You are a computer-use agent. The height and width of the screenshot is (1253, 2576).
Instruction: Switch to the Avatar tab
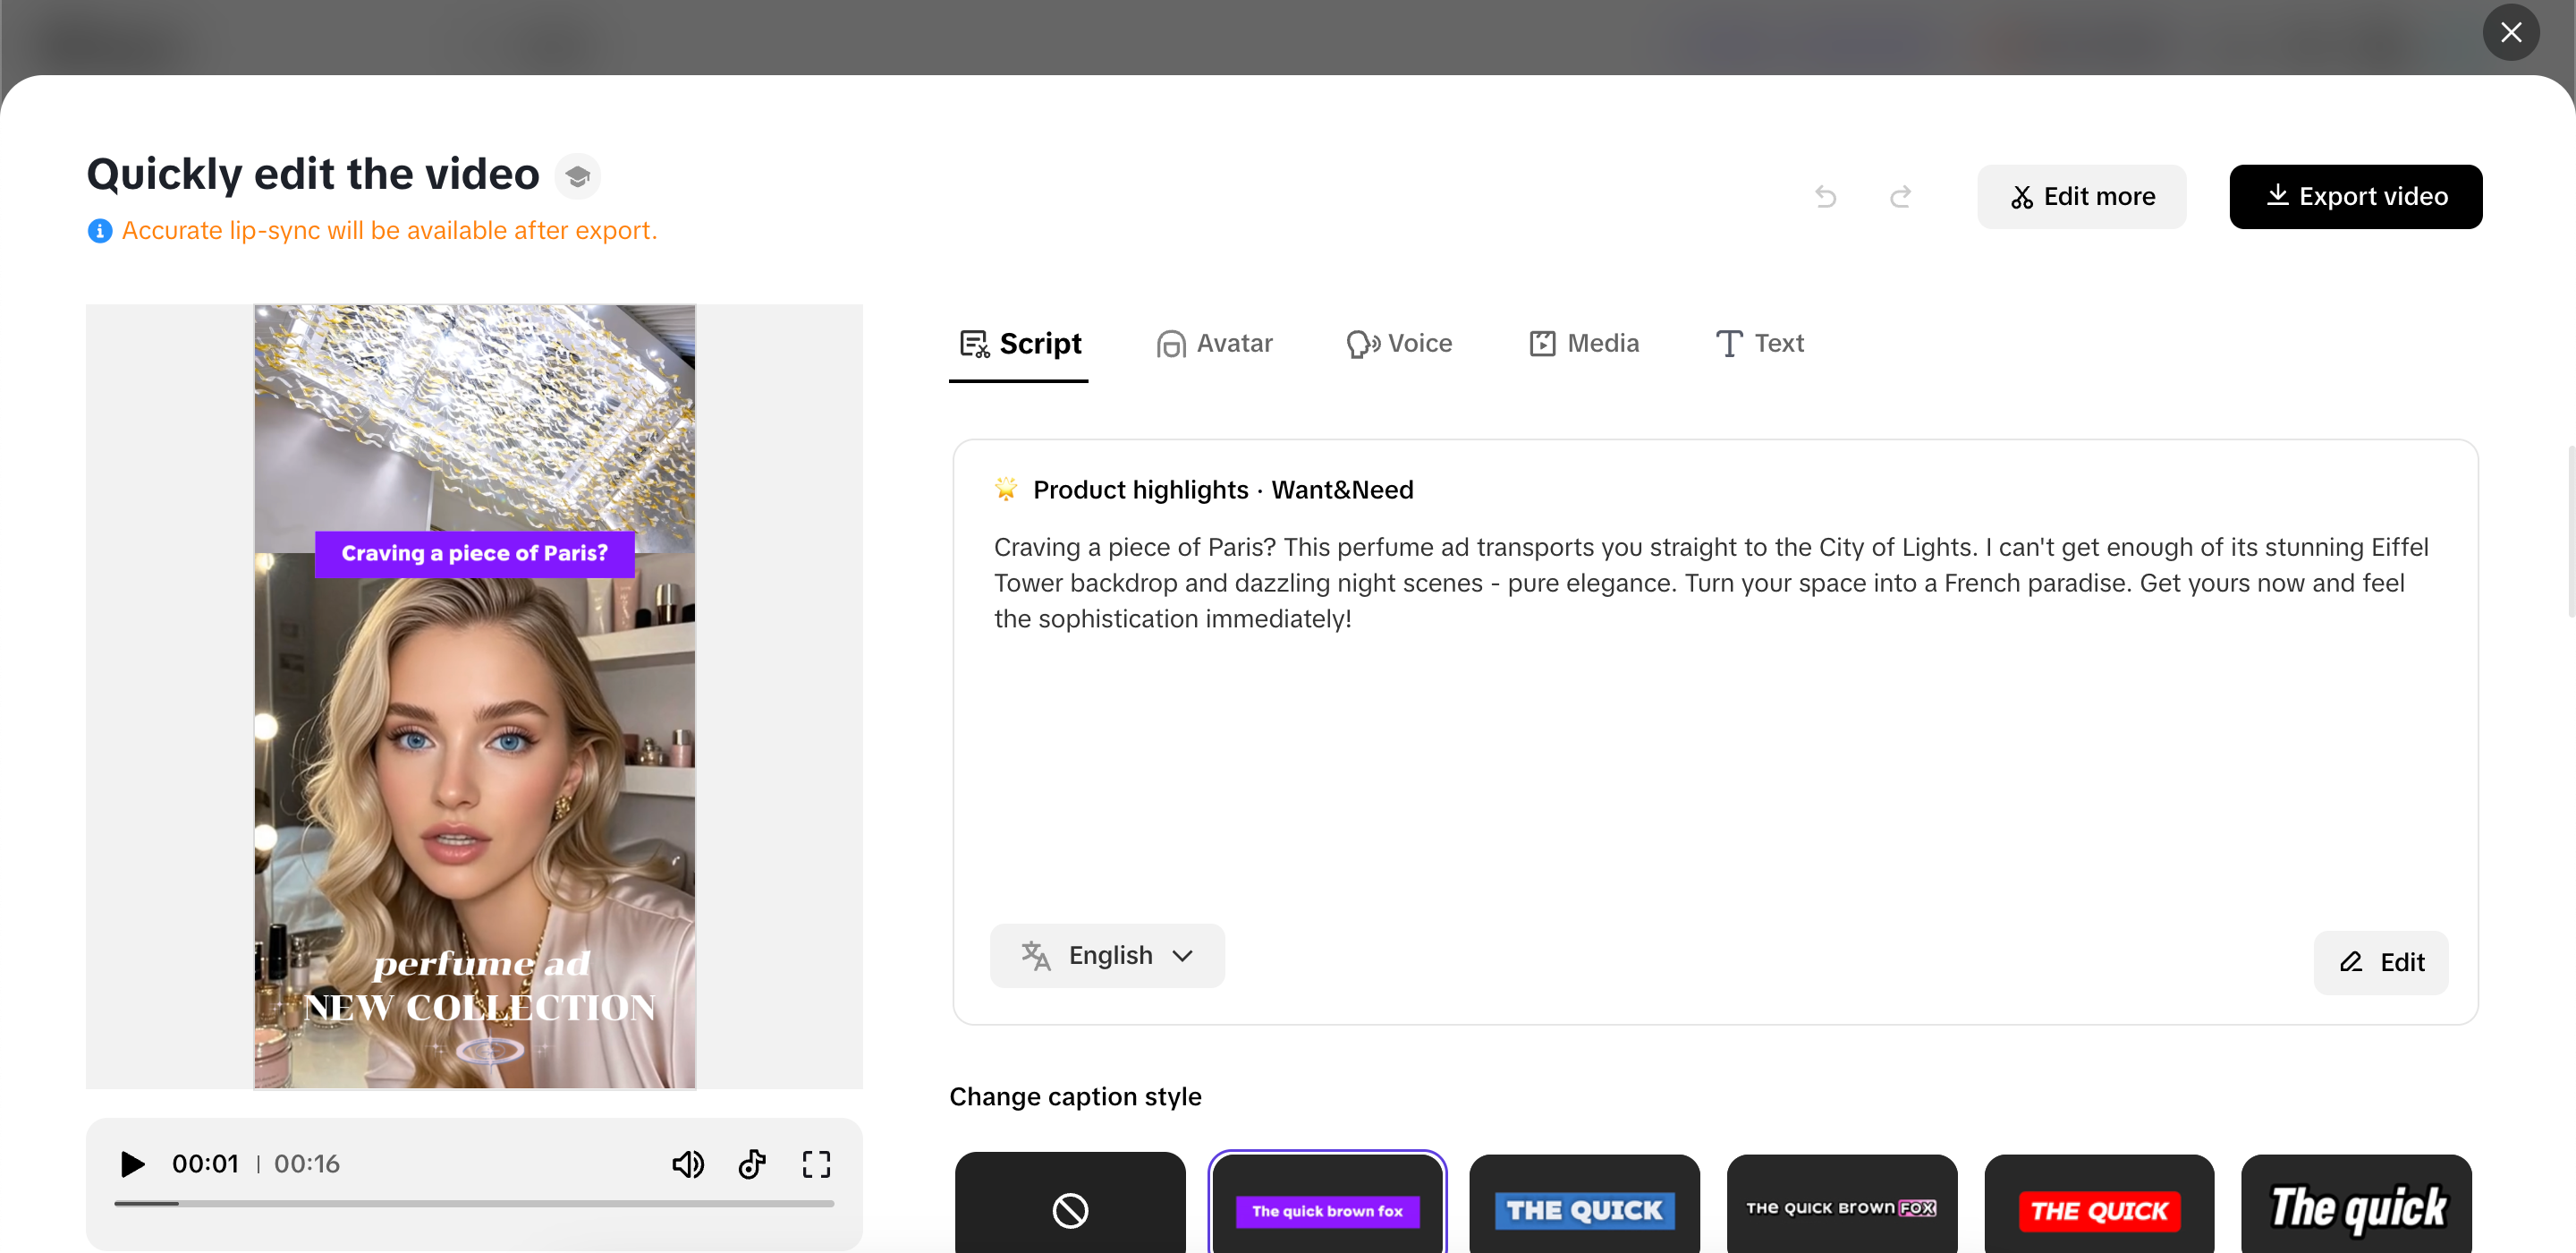(1214, 344)
